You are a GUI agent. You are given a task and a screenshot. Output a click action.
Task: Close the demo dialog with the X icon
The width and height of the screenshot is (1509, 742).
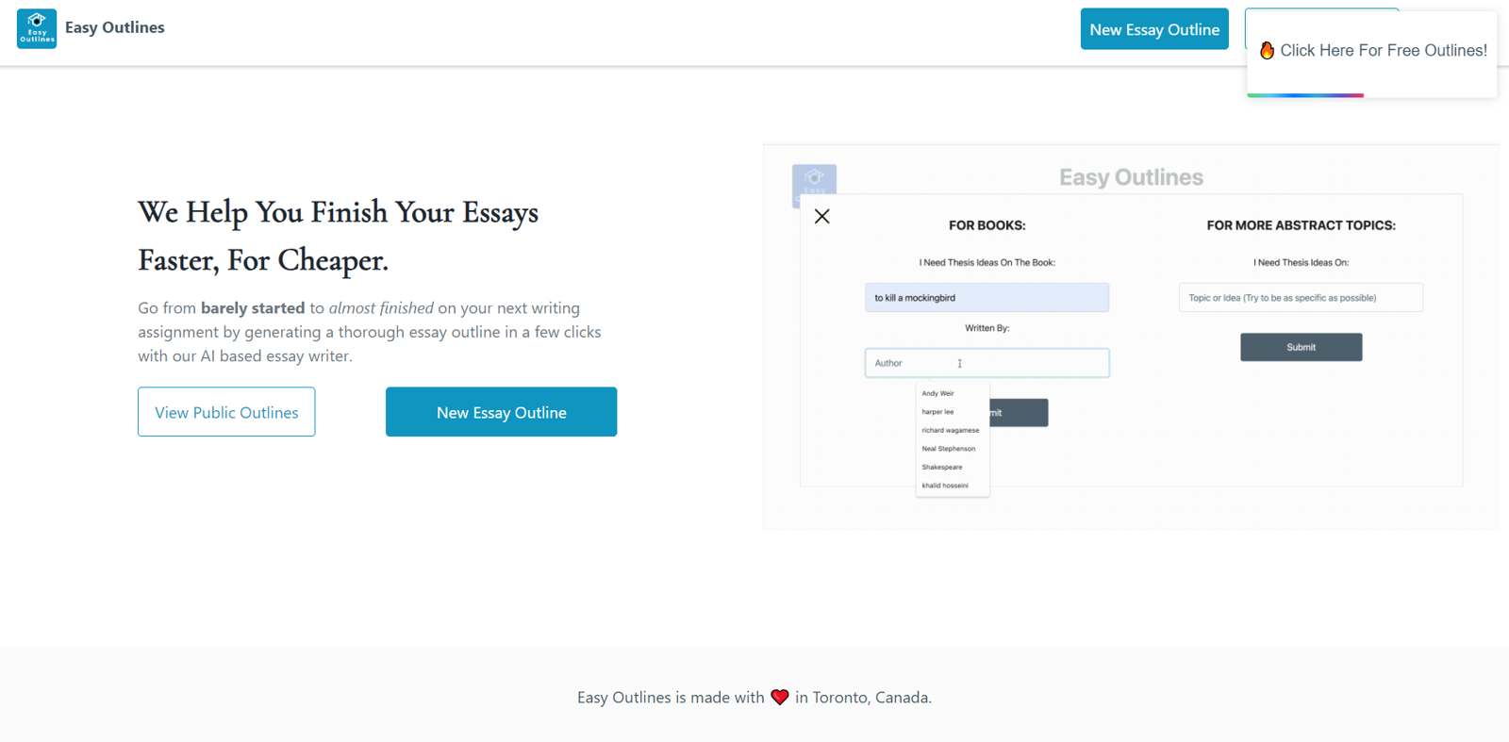pyautogui.click(x=822, y=217)
